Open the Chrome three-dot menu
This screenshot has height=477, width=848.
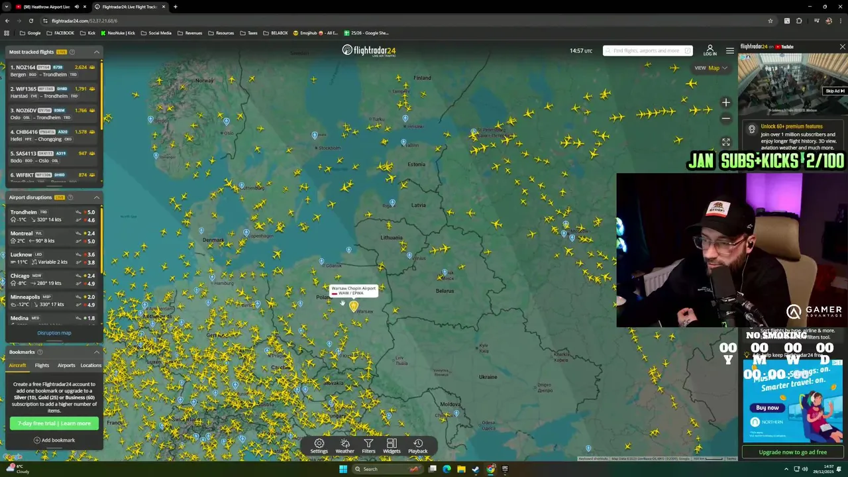[x=841, y=21]
